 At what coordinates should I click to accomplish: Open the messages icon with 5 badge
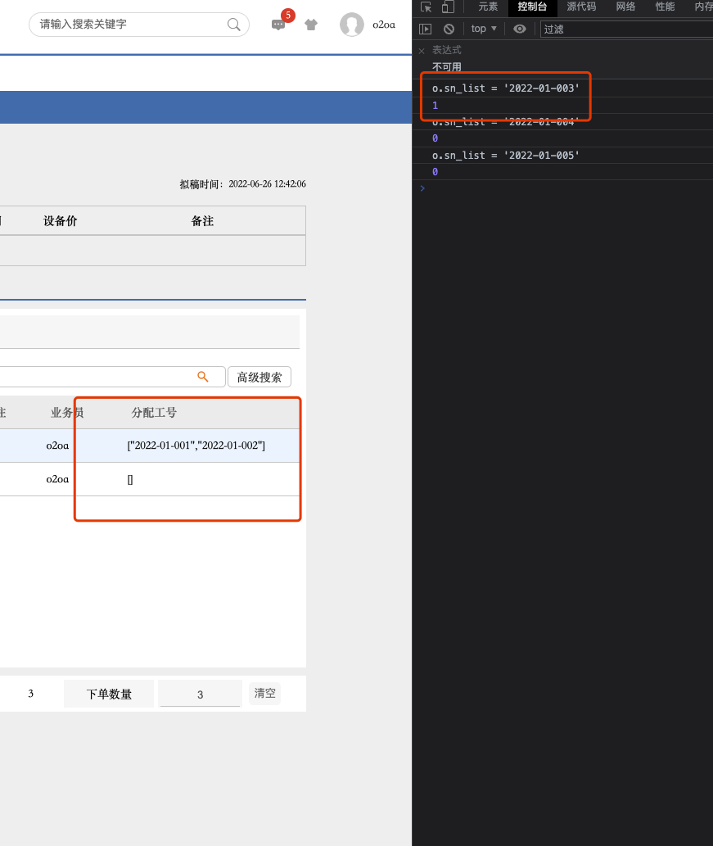(x=278, y=25)
